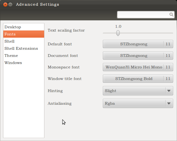Close the Advanced Settings window

(5, 4)
